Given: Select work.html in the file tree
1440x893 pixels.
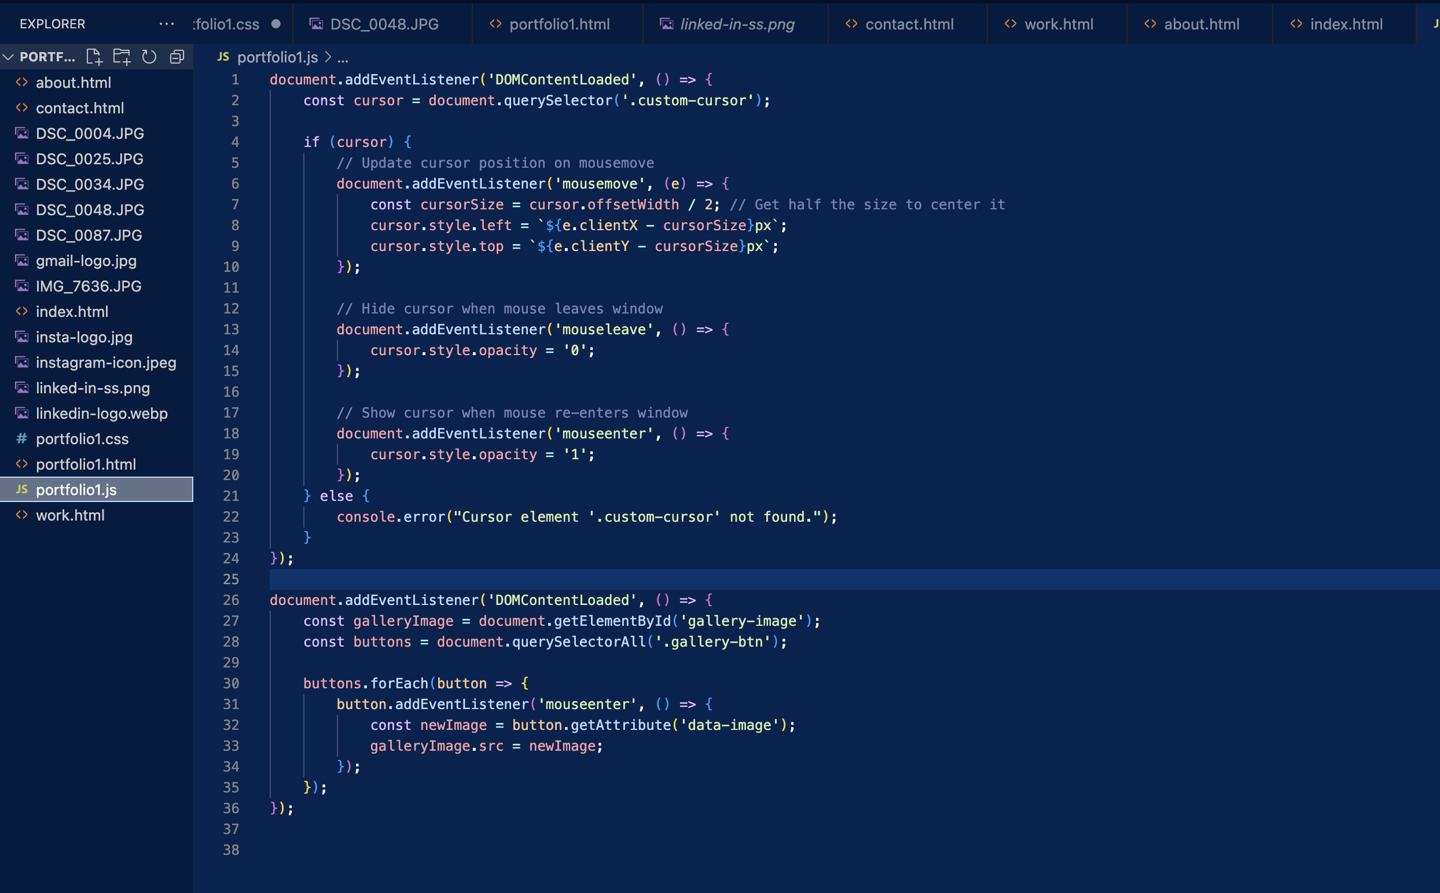Looking at the screenshot, I should click(x=70, y=515).
